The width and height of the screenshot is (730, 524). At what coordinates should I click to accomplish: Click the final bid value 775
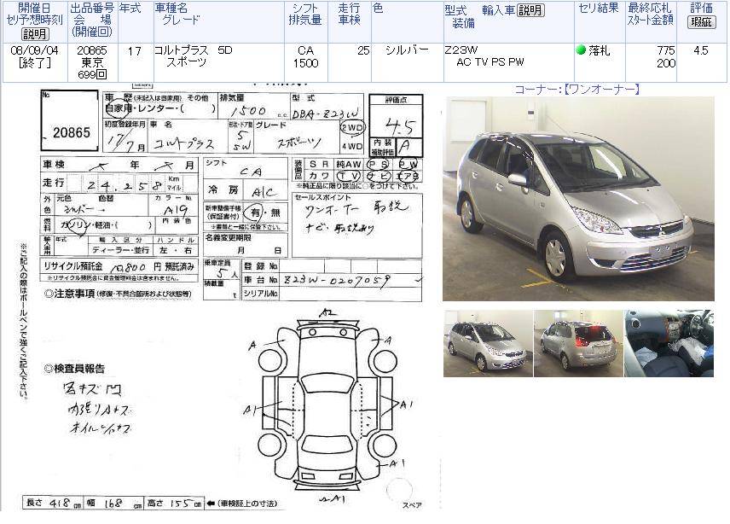[666, 50]
